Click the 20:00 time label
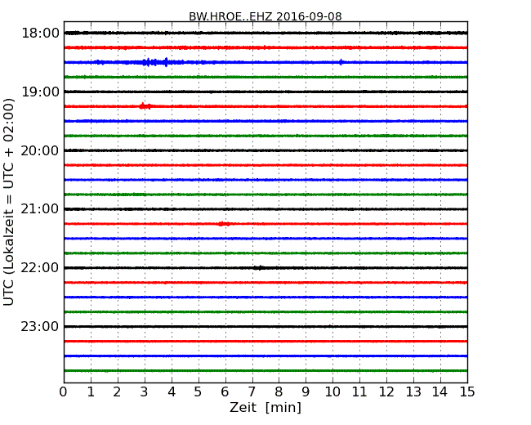 [x=40, y=150]
